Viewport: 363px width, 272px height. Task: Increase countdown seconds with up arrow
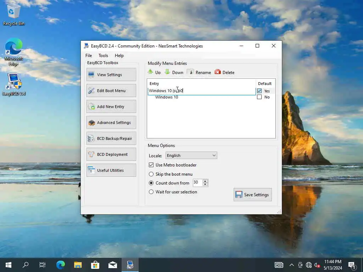click(x=205, y=181)
